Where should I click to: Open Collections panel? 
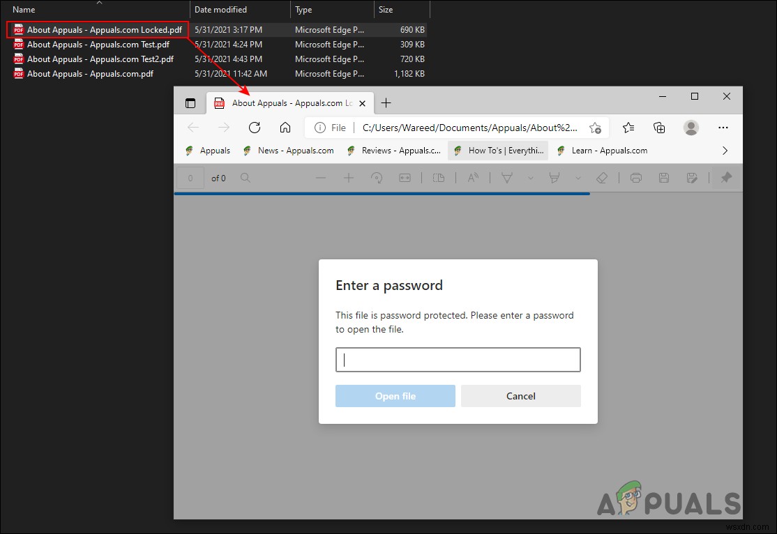pyautogui.click(x=659, y=128)
